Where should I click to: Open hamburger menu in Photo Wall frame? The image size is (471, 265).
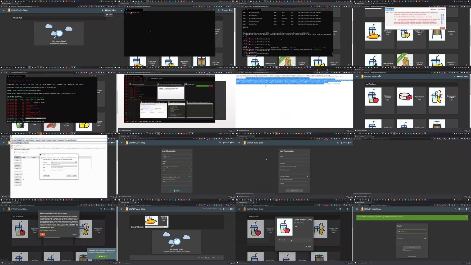4,10
